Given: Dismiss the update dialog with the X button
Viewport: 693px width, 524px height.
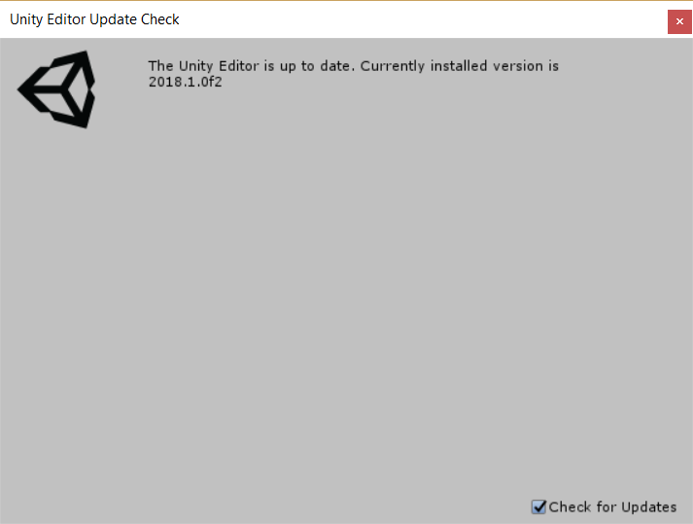Looking at the screenshot, I should coord(679,21).
